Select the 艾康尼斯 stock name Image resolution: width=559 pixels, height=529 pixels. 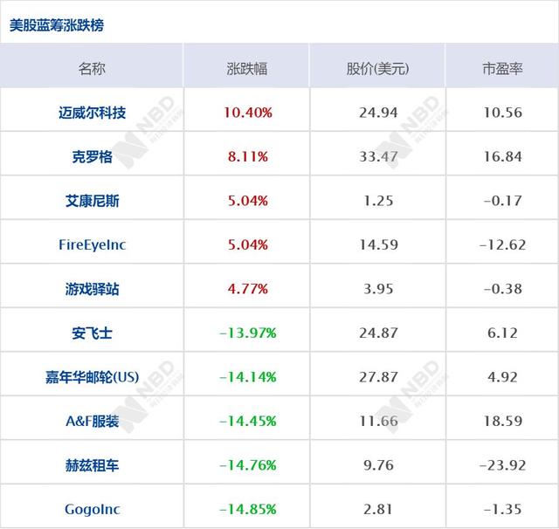click(x=92, y=201)
